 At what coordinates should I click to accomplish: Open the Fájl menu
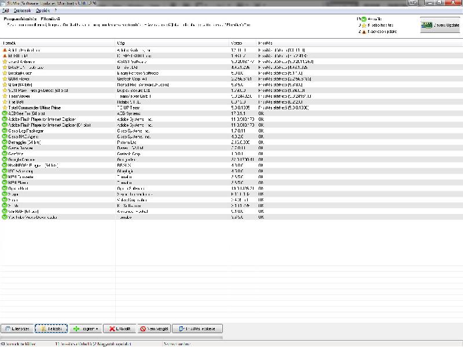(x=6, y=10)
